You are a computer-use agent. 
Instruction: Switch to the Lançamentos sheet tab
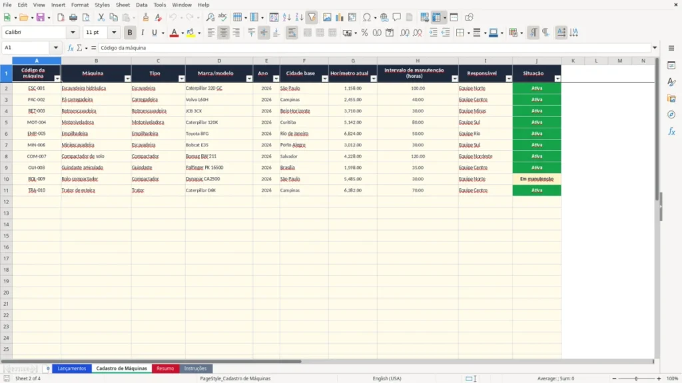(72, 368)
